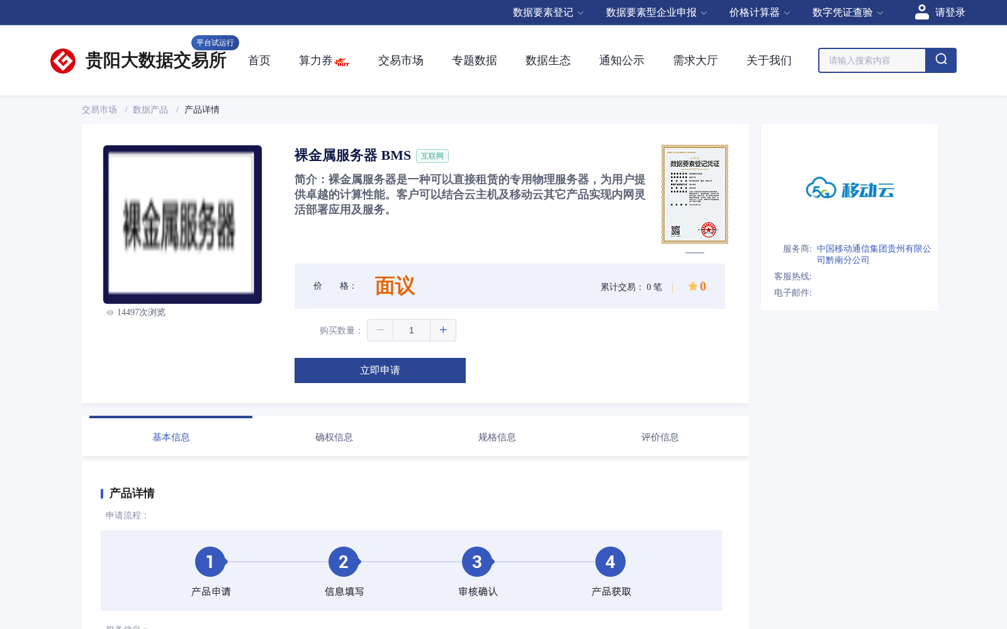Screen dimensions: 1007x629
Task: Click the 面议 price text
Action: 395,286
